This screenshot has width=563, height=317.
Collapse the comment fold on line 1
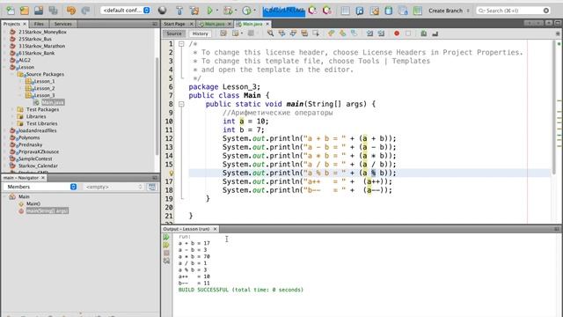point(181,44)
